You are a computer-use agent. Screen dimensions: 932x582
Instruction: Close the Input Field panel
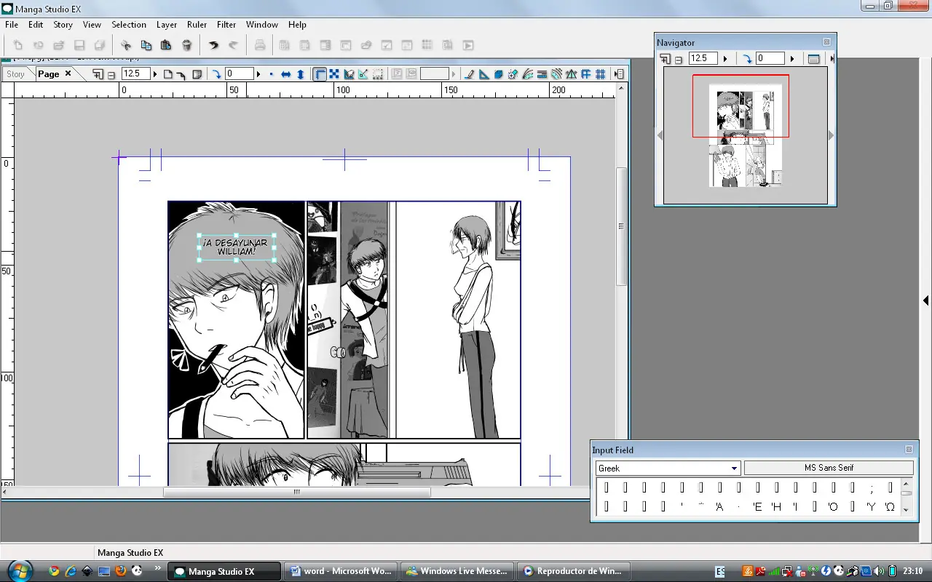[909, 450]
